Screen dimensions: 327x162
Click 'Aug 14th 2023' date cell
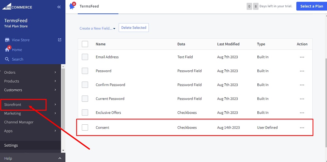[228, 127]
